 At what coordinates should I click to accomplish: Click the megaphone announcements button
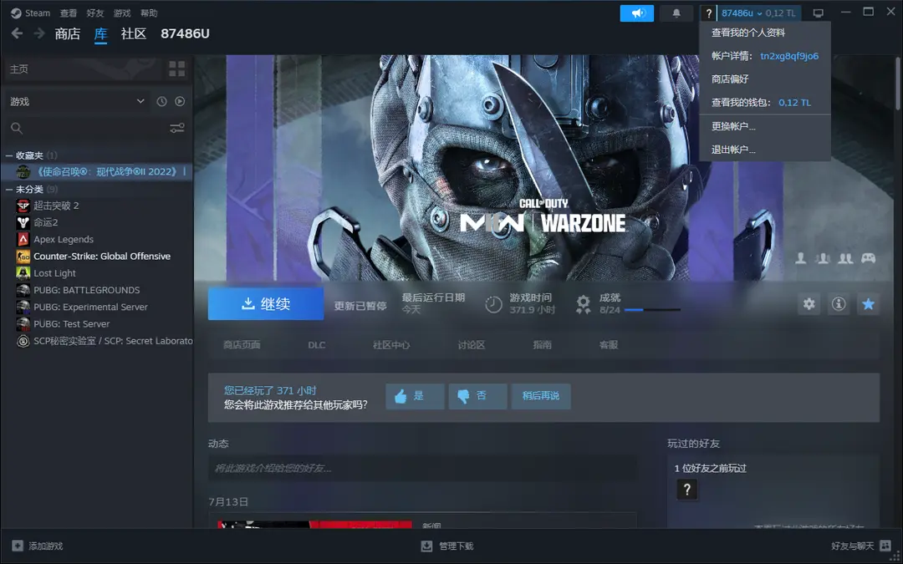[x=637, y=13]
